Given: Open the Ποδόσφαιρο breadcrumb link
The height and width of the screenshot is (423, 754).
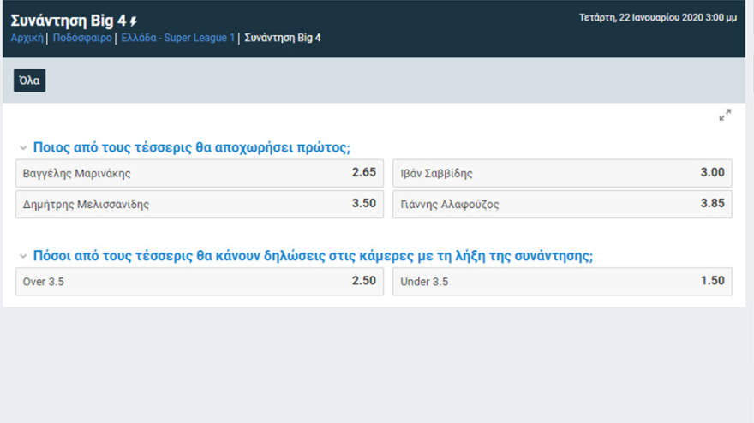Looking at the screenshot, I should click(81, 39).
